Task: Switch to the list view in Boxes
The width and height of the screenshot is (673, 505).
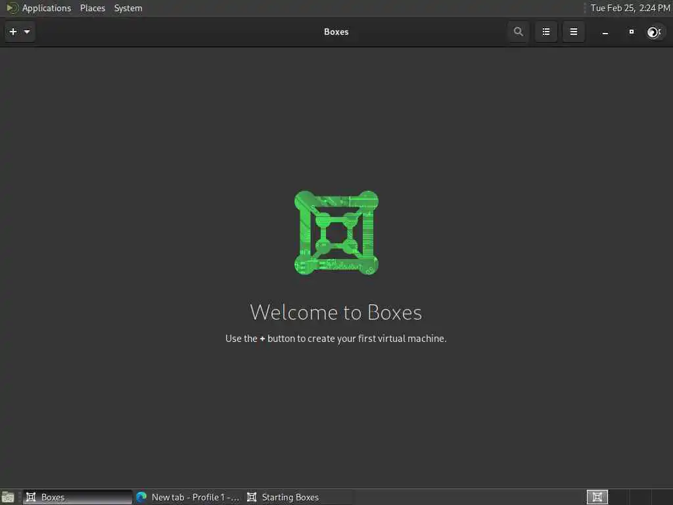Action: [x=546, y=32]
